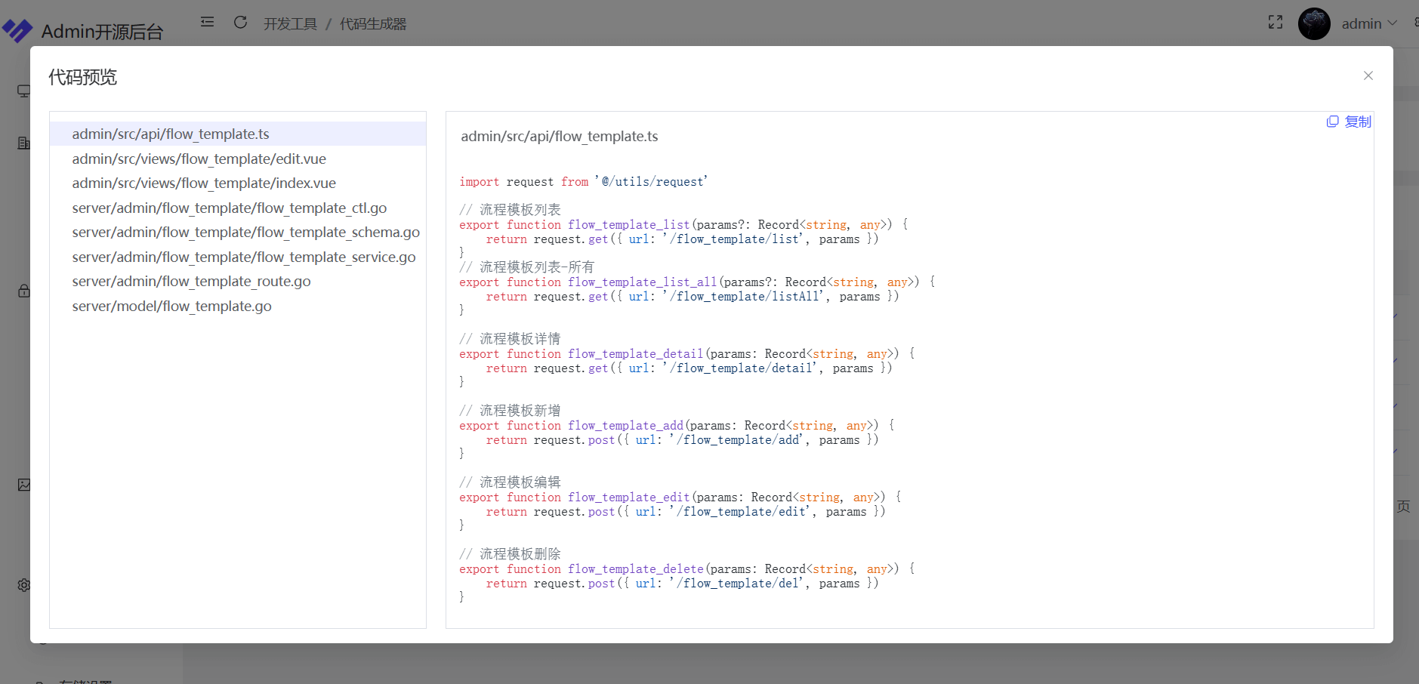
Task: Click the 复制 copy text link
Action: coord(1357,122)
